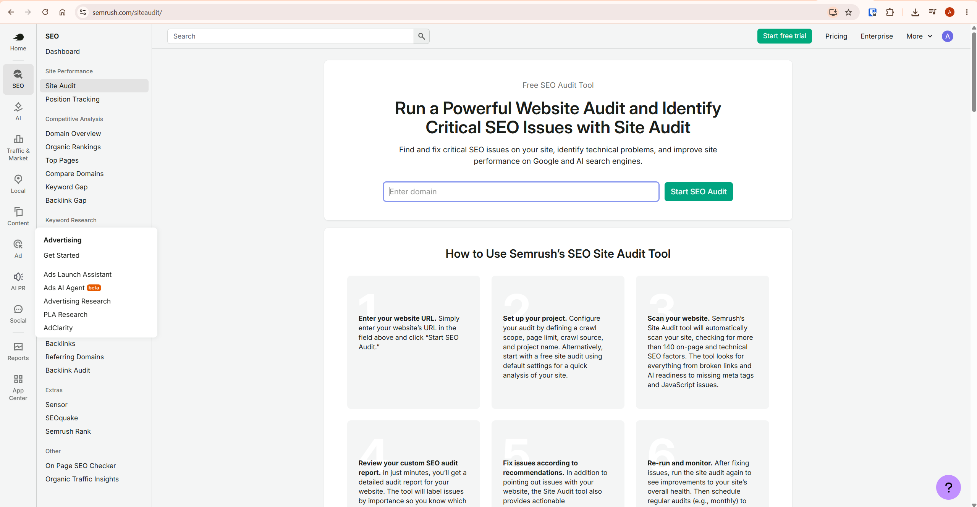Bookmark this page with the star

(x=848, y=12)
